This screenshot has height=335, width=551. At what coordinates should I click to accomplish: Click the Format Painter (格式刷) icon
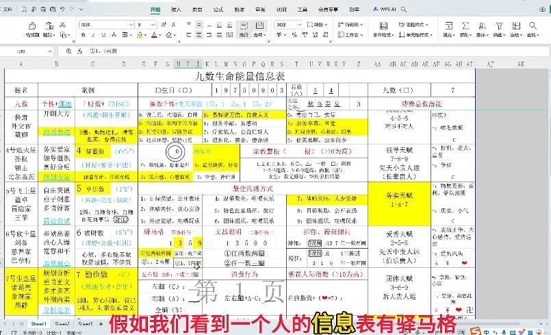pyautogui.click(x=31, y=27)
